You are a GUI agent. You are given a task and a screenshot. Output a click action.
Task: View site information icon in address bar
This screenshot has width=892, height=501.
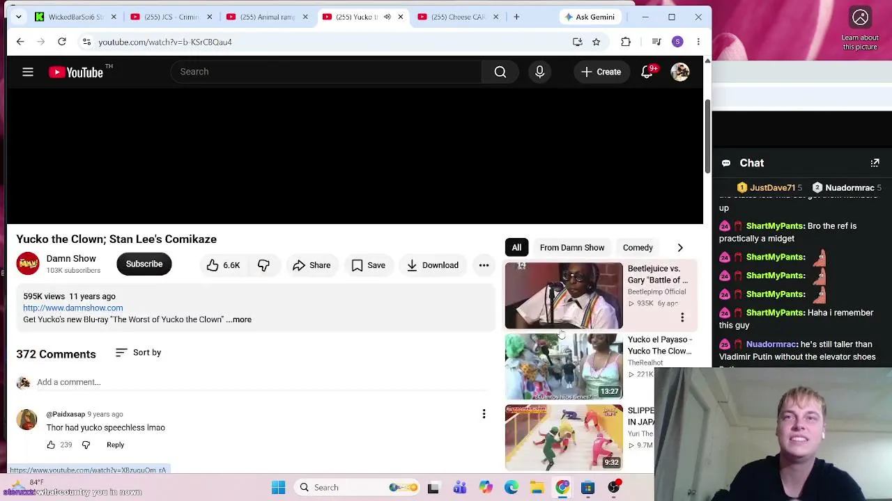pos(86,42)
